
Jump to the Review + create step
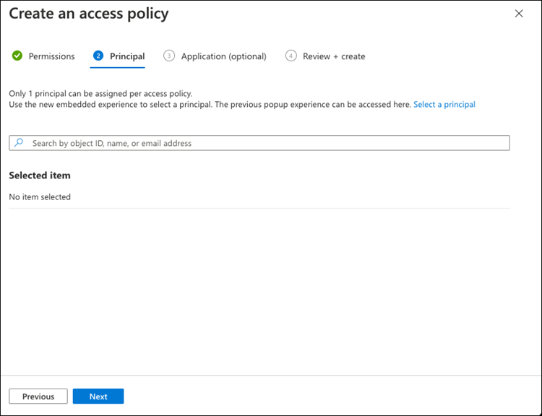334,56
